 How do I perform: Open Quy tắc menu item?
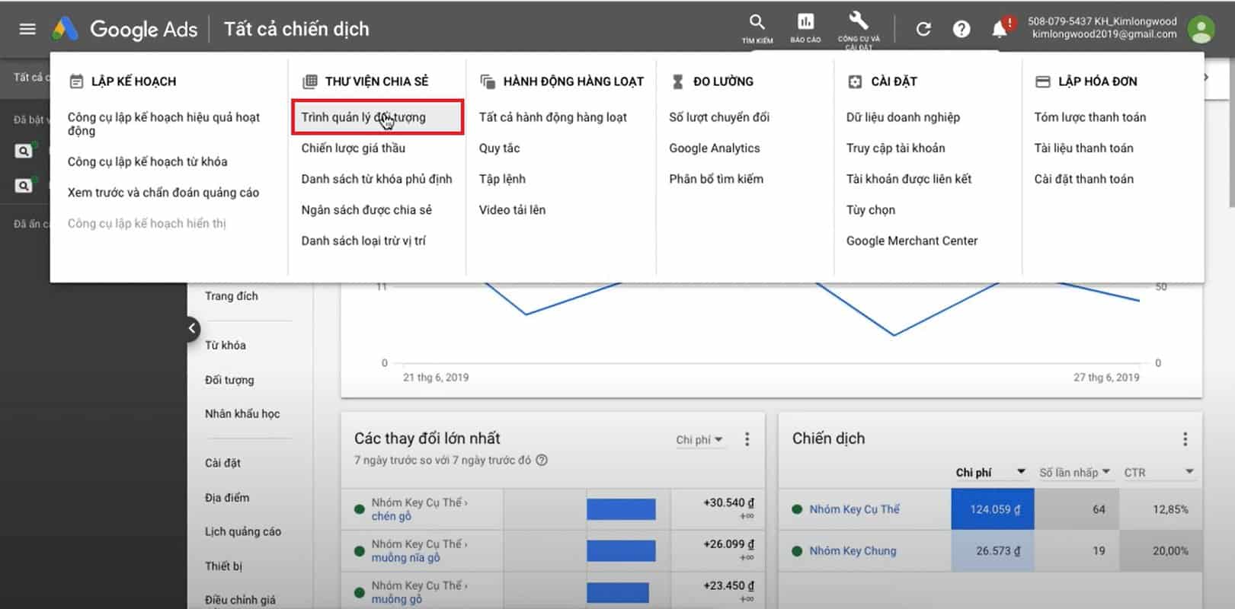click(499, 148)
